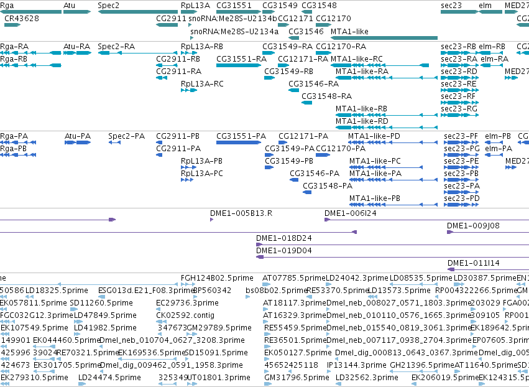529x387 pixels.
Task: Select the snoRNA:Me28S-U2134a feature label
Action: coord(234,32)
